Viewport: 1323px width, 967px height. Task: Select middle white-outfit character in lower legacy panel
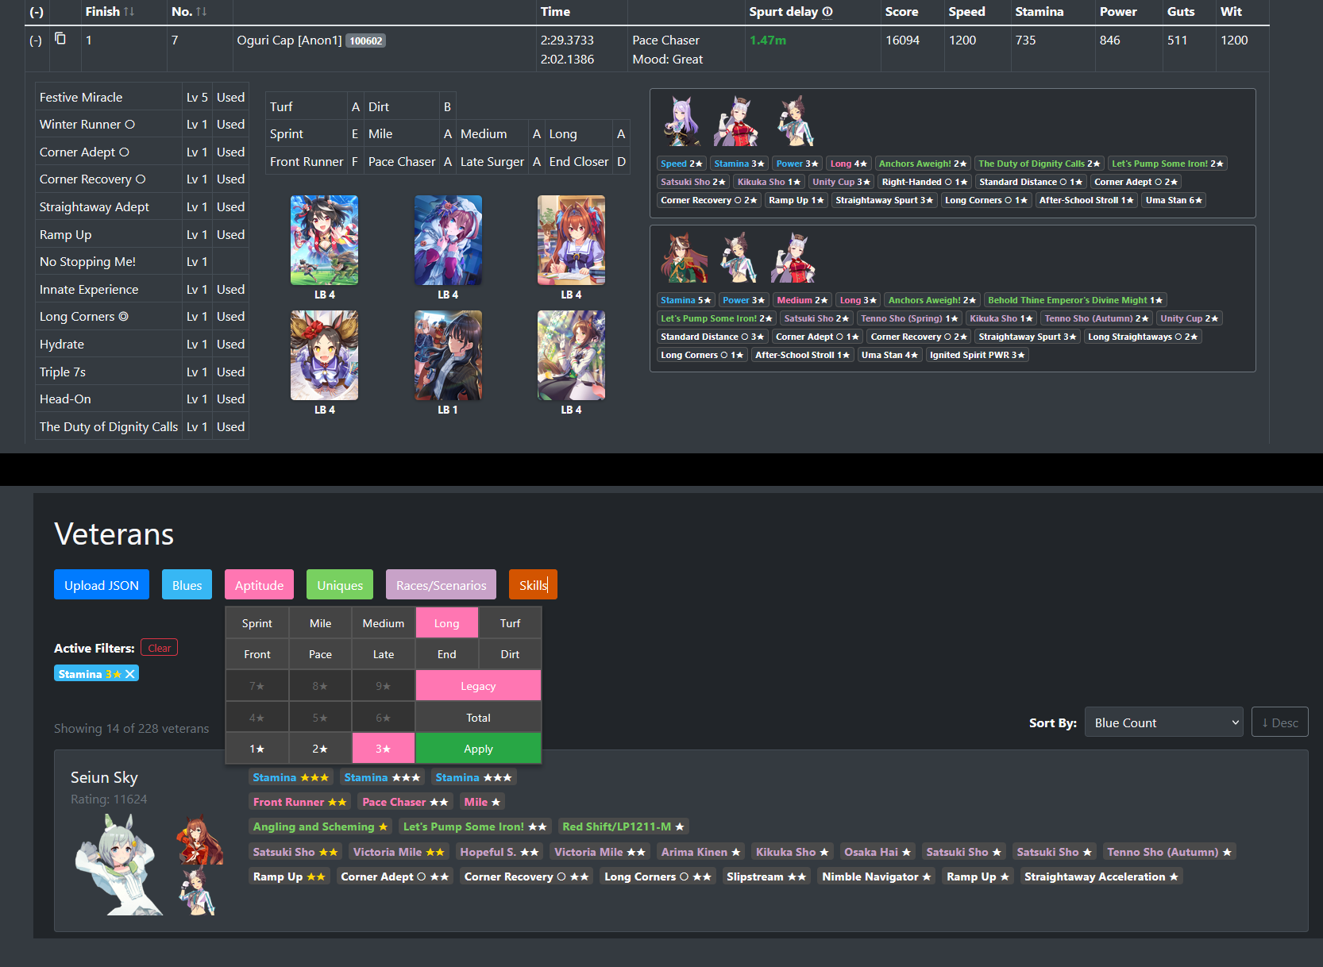[x=739, y=258]
